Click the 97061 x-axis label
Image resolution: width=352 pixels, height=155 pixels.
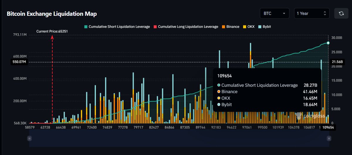pos(247,128)
